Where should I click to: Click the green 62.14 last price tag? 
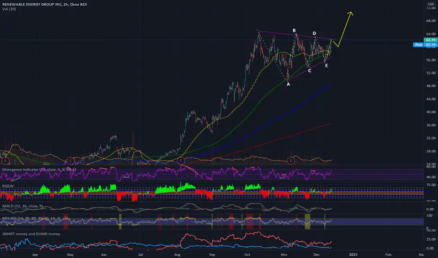[x=430, y=40]
